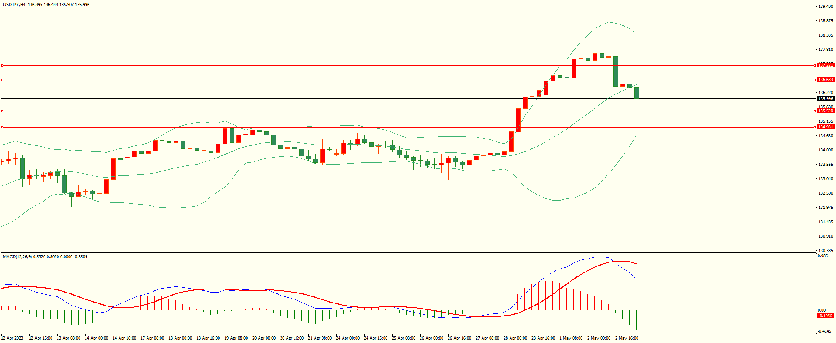Click the USDJPY,H4 chart title
Screen dimensions: 836x343
(x=14, y=5)
